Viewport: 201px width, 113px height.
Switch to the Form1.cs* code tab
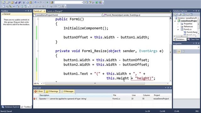coord(38,11)
